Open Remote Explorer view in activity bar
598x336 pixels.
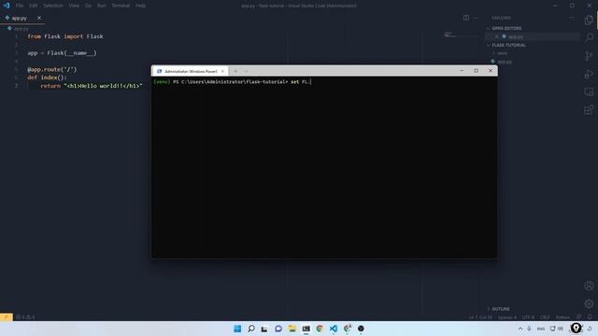click(589, 91)
